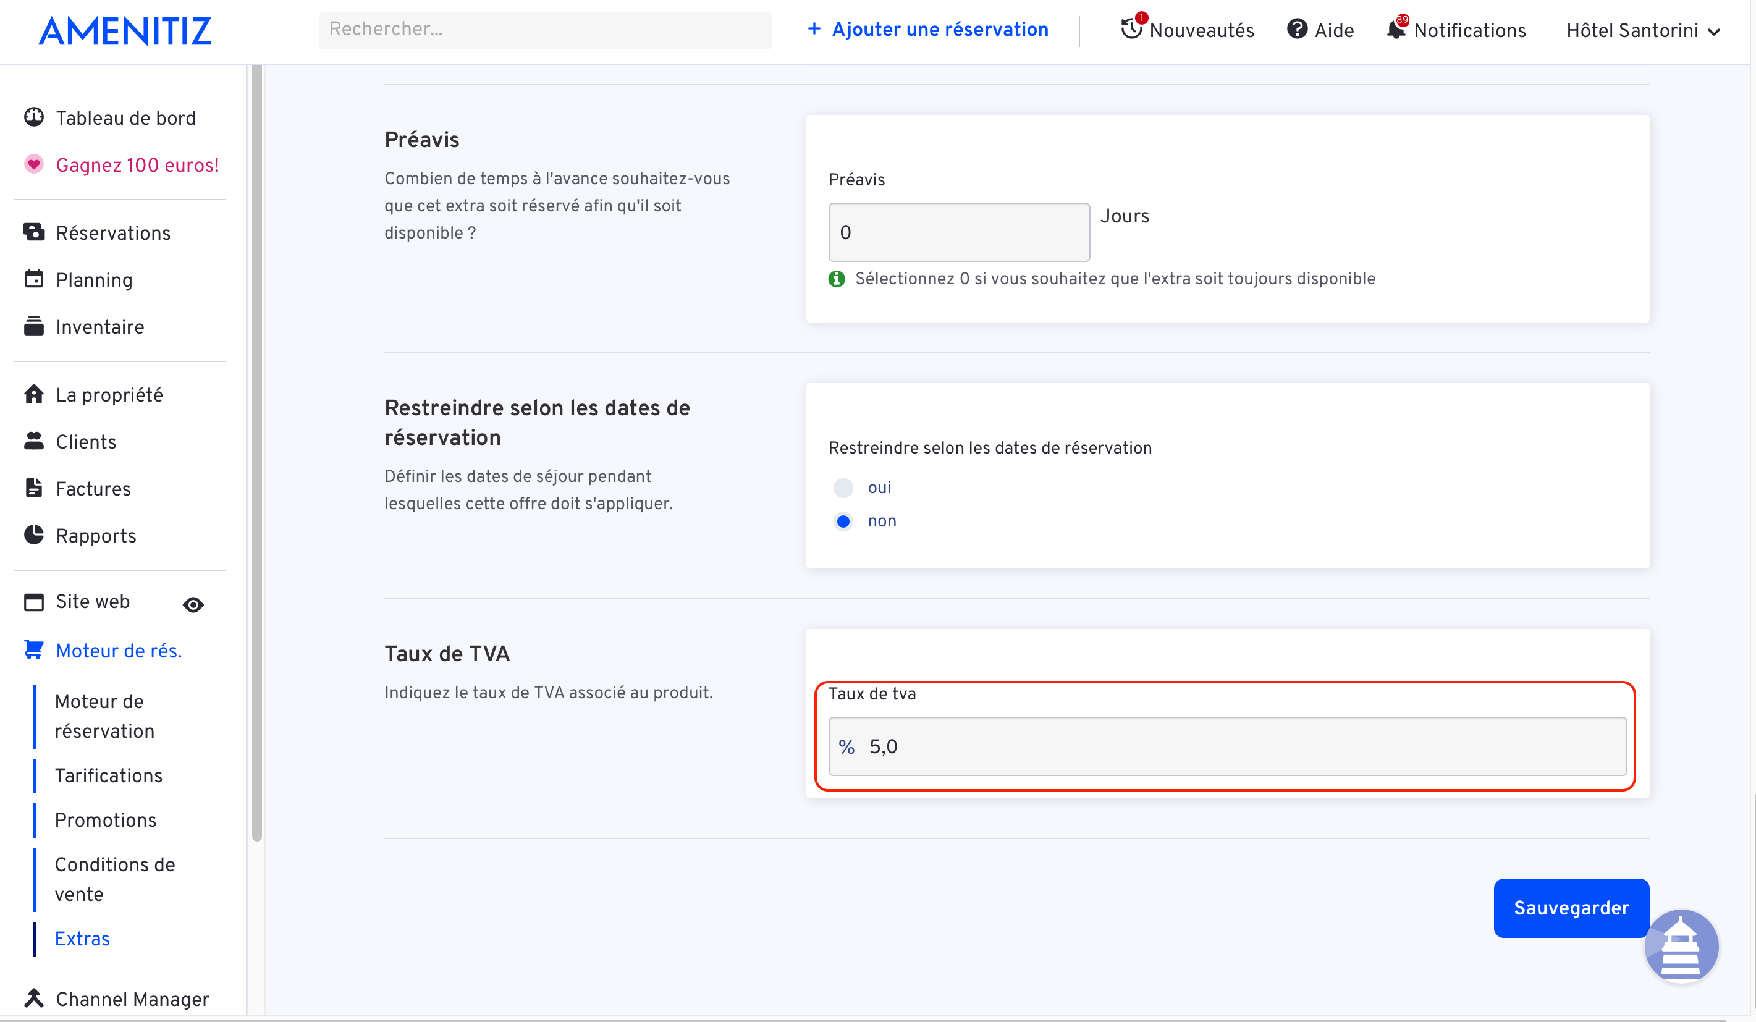Click the Moteur de rés. cart icon
Image resolution: width=1756 pixels, height=1022 pixels.
(x=33, y=650)
